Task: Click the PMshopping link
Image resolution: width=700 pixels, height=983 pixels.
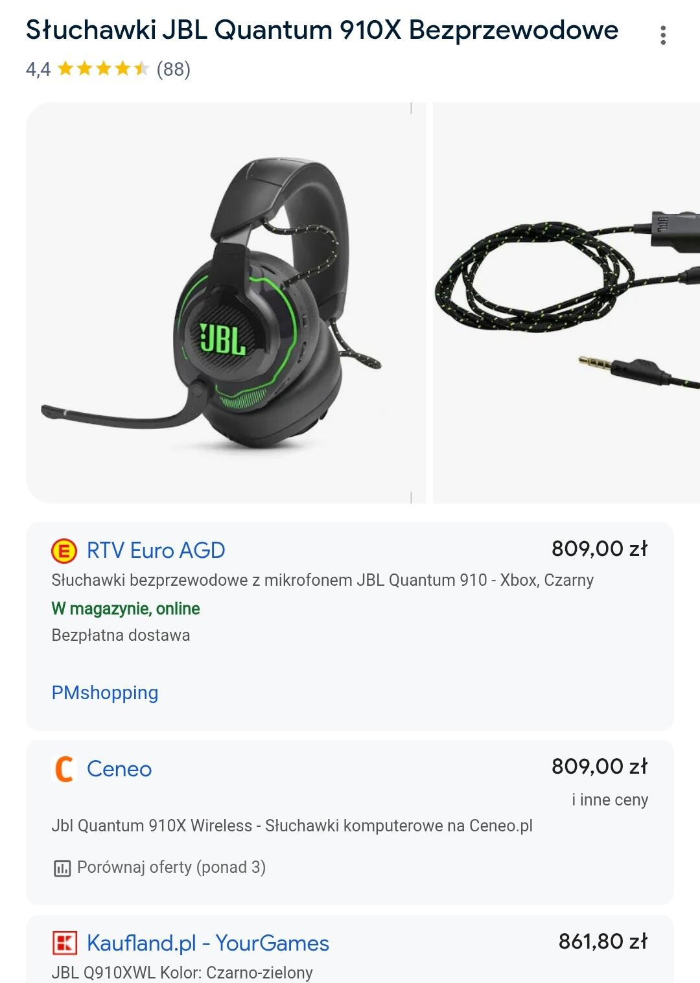Action: 105,693
